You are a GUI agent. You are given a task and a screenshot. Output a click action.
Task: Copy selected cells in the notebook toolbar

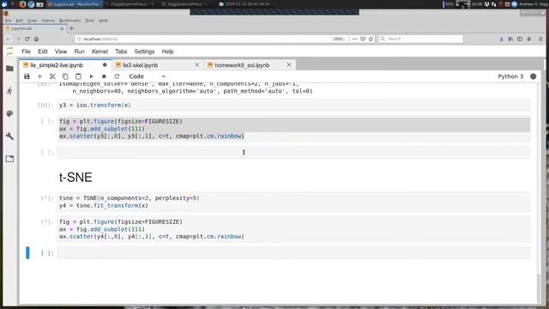[x=65, y=76]
